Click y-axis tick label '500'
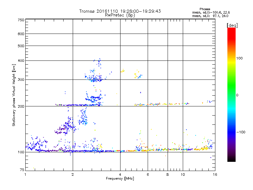 coord(21,46)
